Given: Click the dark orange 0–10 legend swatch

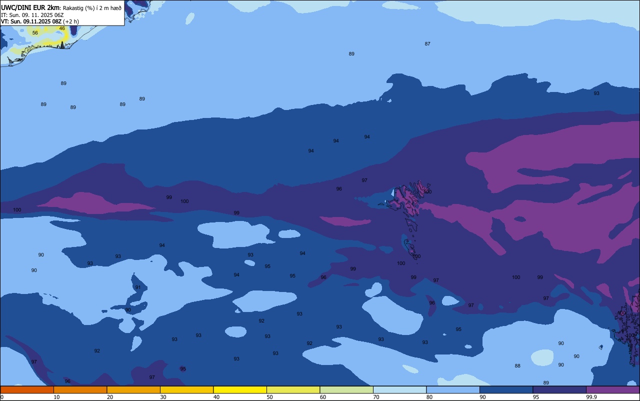Looking at the screenshot, I should point(27,389).
